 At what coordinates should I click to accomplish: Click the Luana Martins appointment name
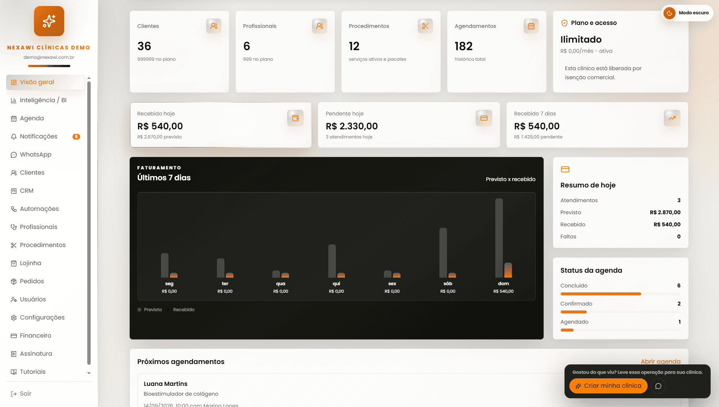point(165,384)
